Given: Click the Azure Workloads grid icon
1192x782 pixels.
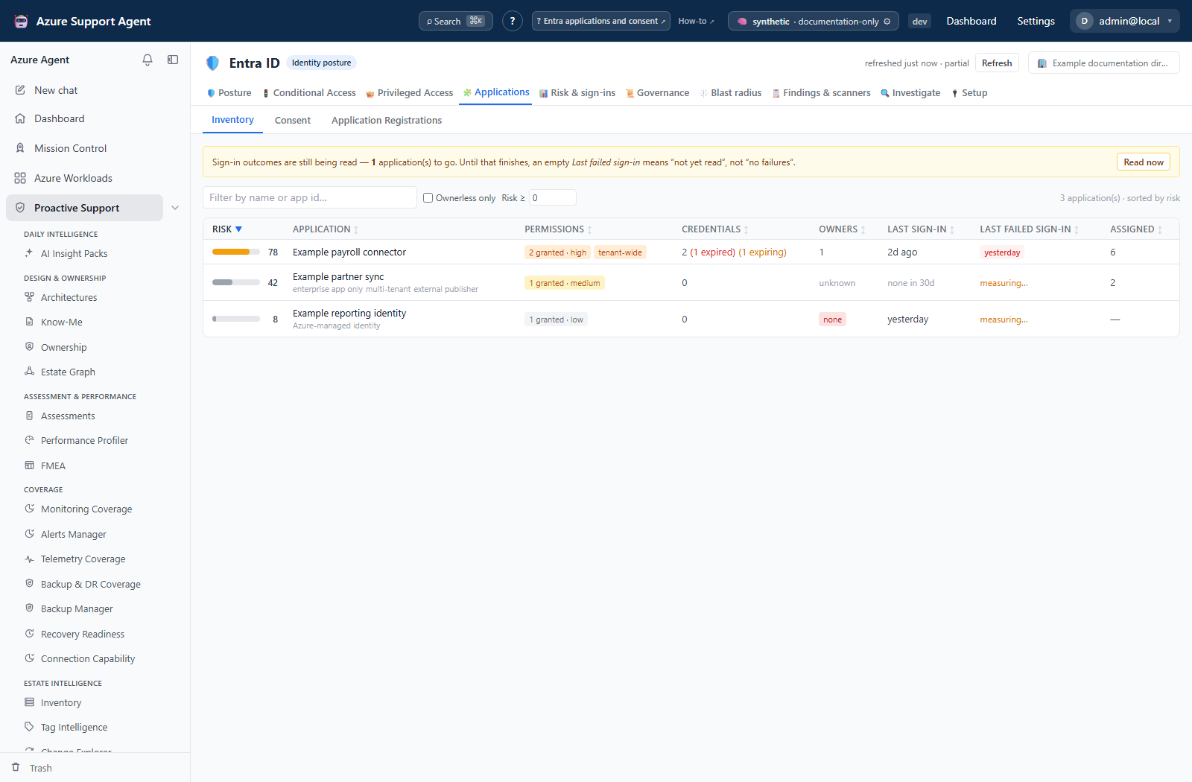Looking at the screenshot, I should (20, 178).
